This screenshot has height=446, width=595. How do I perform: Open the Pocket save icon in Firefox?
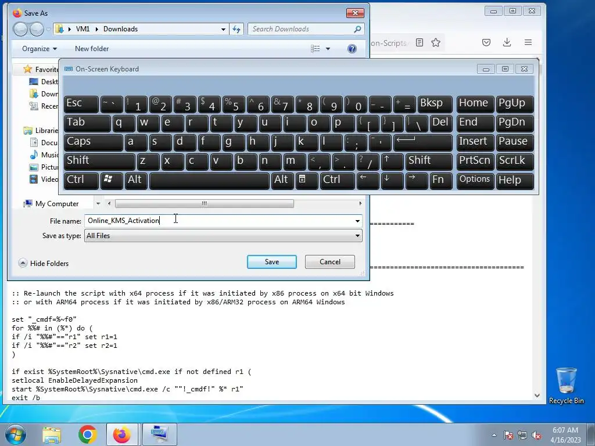pos(486,42)
